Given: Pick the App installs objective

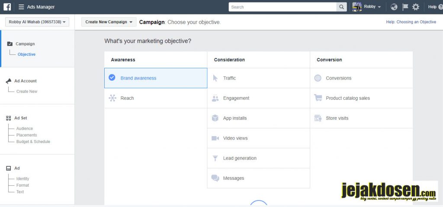Looking at the screenshot, I should click(259, 118).
